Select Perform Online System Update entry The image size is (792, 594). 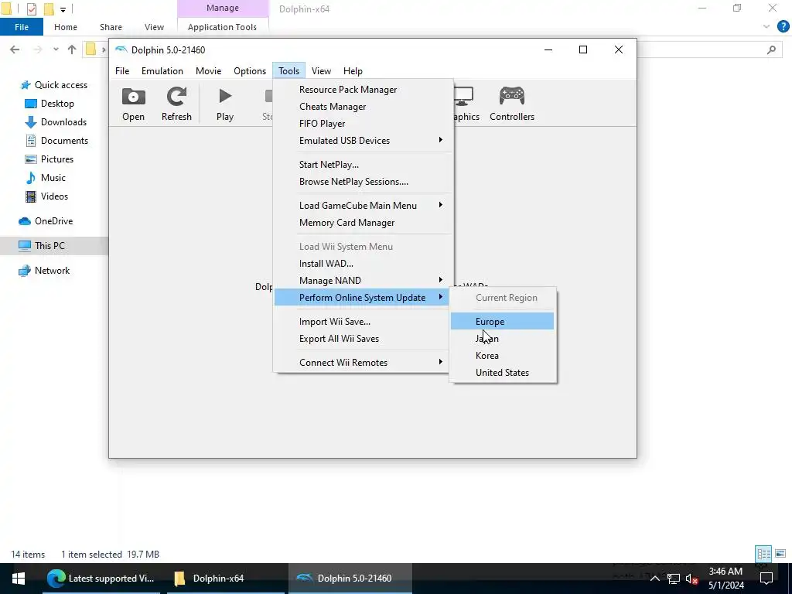[x=362, y=298]
